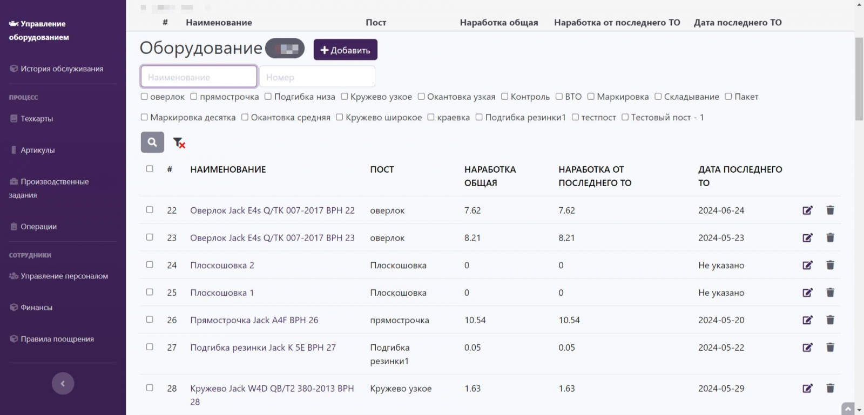
Task: Delete Кружево Jack W4D entry
Action: click(830, 389)
